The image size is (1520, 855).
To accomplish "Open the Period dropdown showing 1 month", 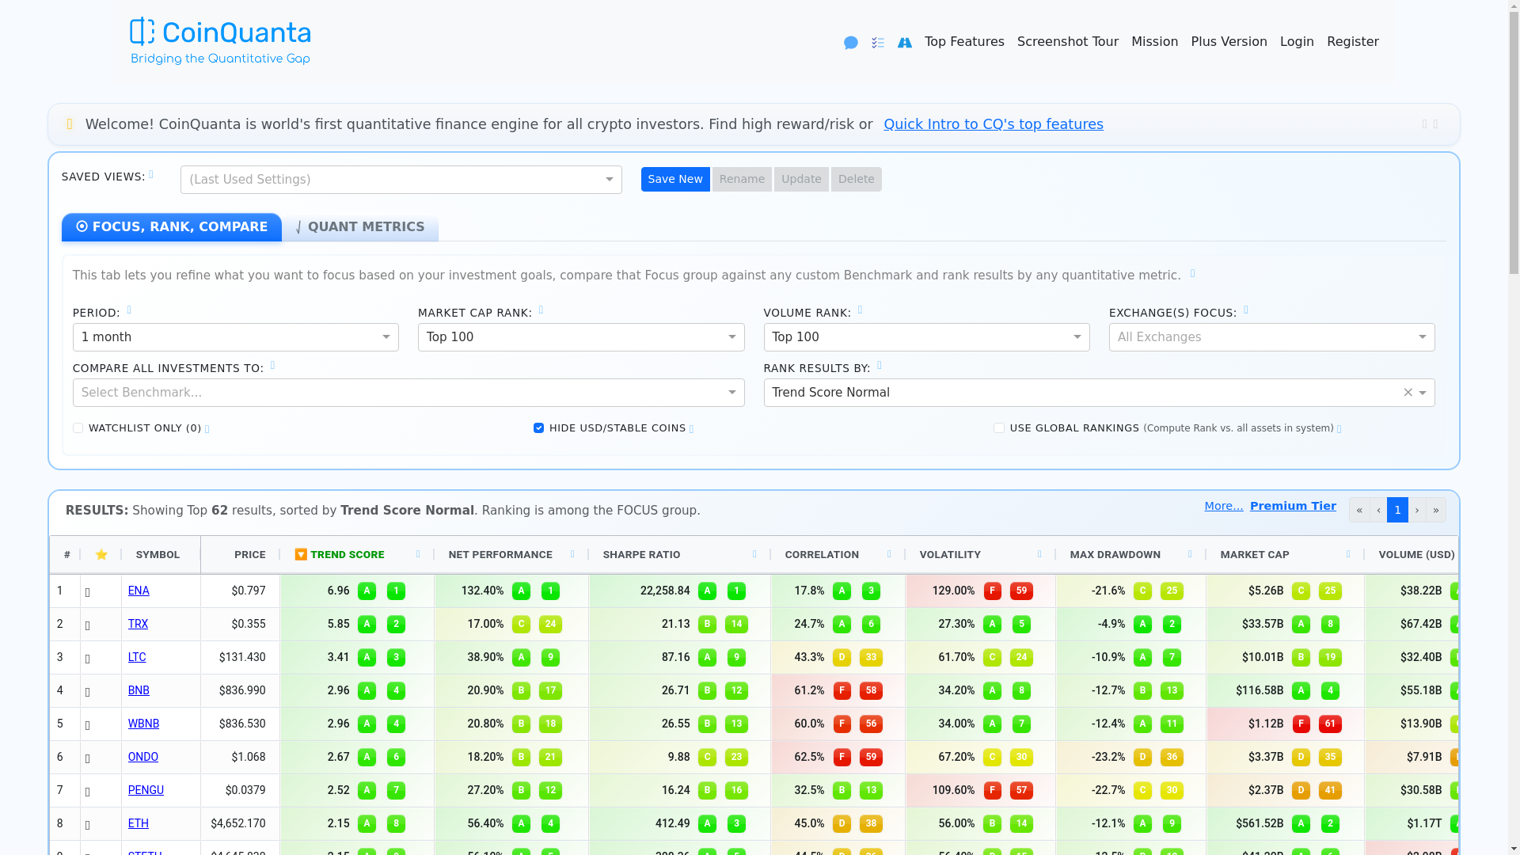I will (236, 337).
